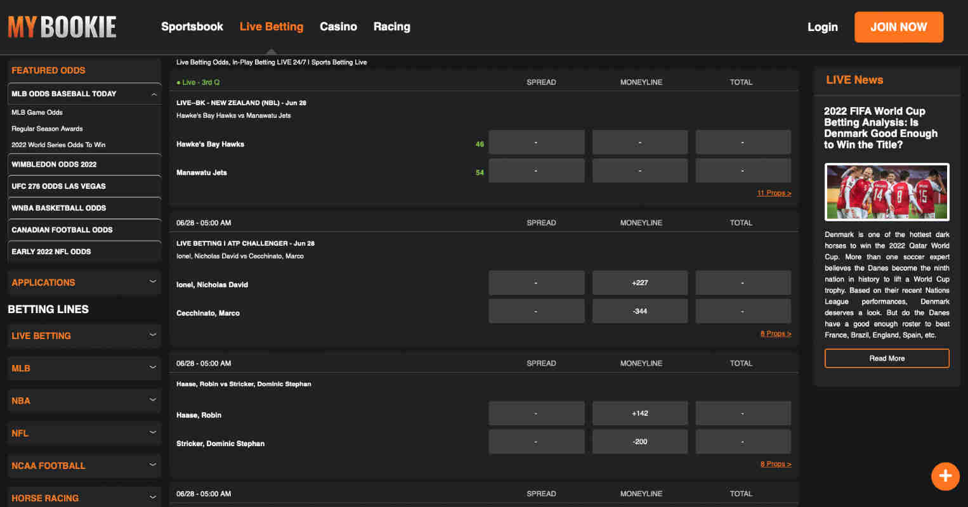Expand the NFL betting lines chevron
Image resolution: width=968 pixels, height=507 pixels.
click(153, 432)
